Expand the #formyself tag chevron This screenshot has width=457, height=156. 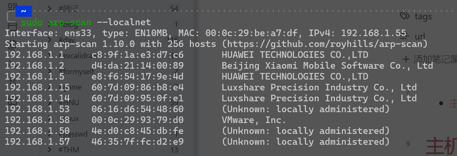click(50, 71)
